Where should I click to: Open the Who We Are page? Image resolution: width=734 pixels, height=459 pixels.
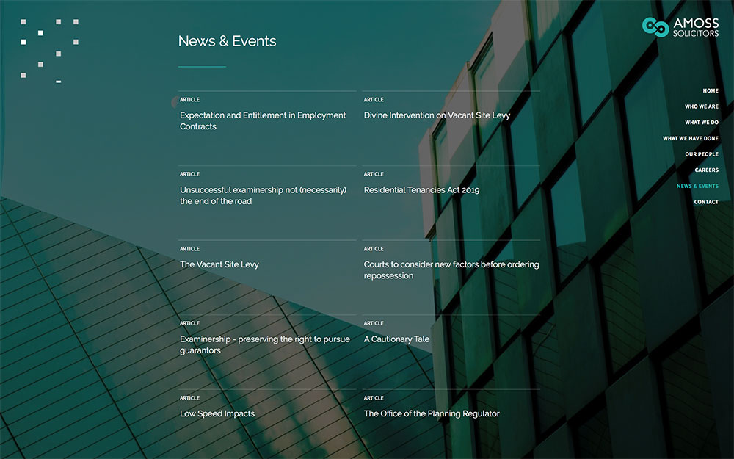tap(701, 107)
